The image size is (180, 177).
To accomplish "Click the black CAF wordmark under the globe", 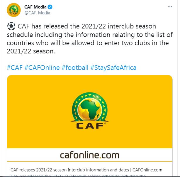I will 89,126.
